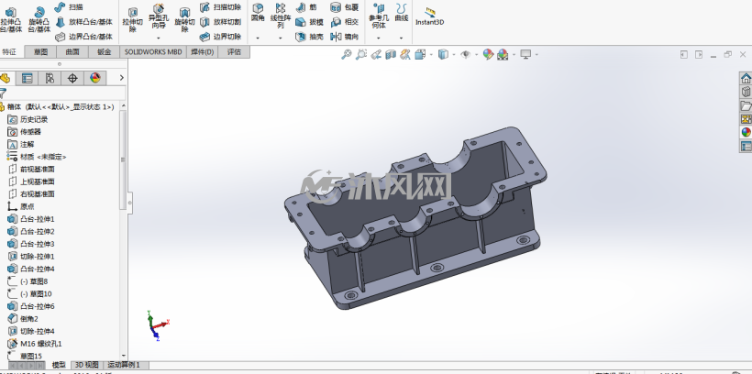Select the 拔模 draft tool
The width and height of the screenshot is (752, 374).
click(309, 22)
